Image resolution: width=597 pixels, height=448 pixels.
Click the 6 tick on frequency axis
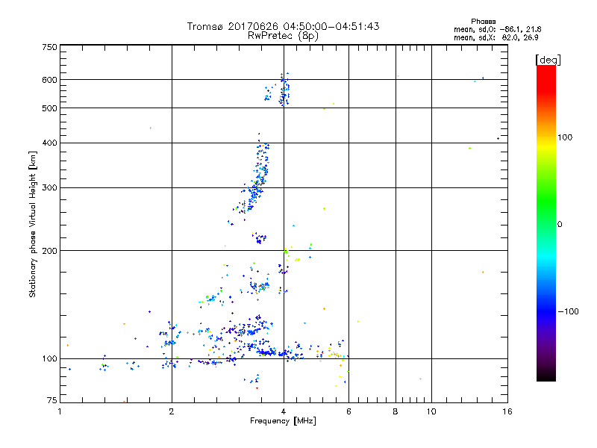pos(348,412)
